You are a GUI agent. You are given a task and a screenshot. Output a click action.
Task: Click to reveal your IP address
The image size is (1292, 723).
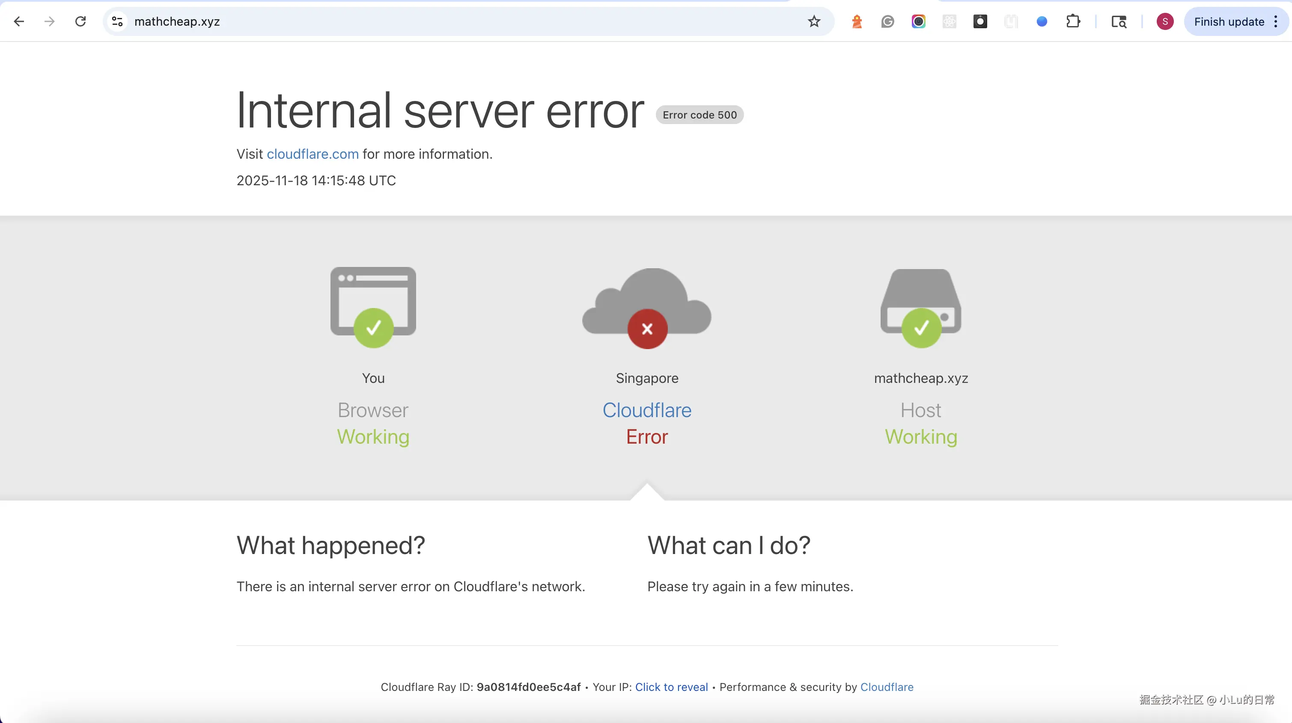671,687
